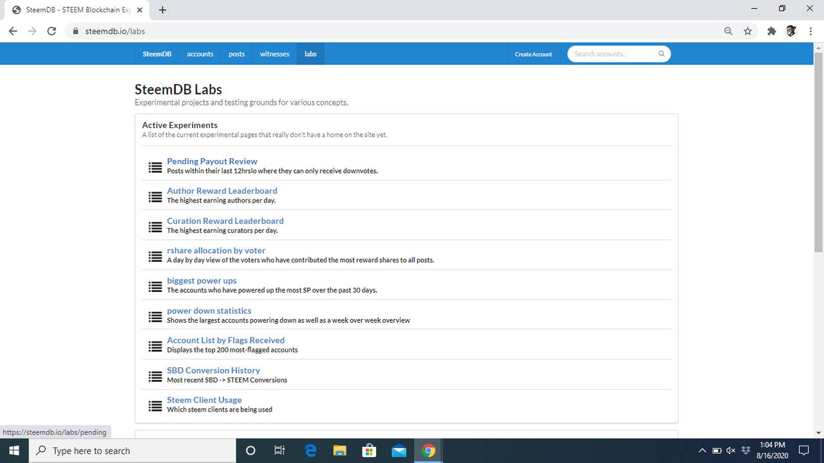Click list icon beside Curation Reward Leaderboard
Screen dimensions: 824x463
(155, 227)
